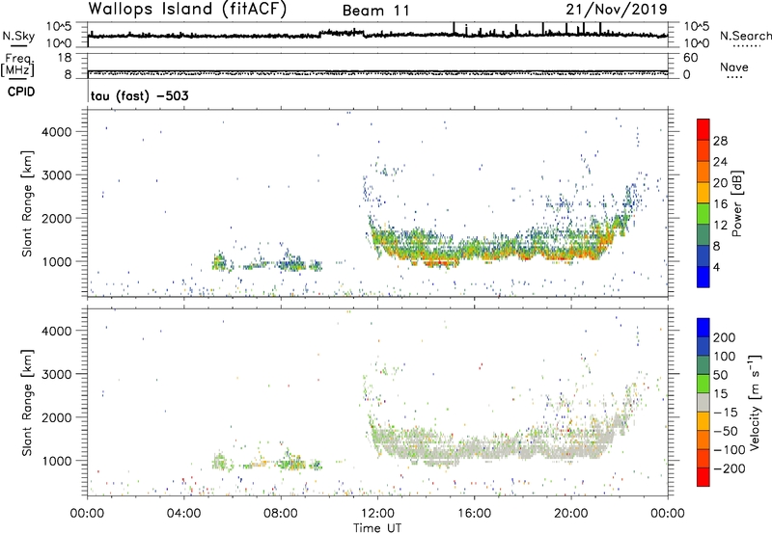Image resolution: width=772 pixels, height=534 pixels.
Task: Click the 2000 tick of the power panel
Action: 56,218
